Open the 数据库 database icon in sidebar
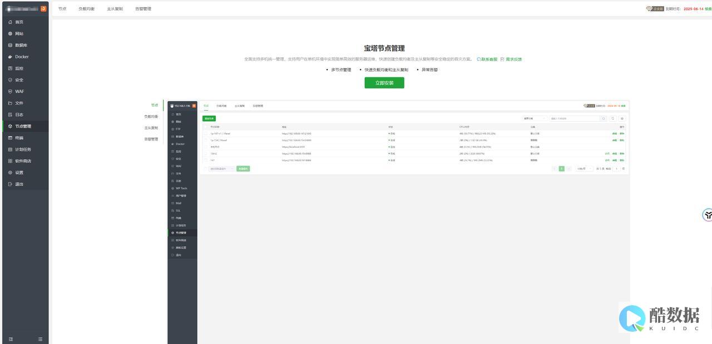This screenshot has height=344, width=712. coord(10,45)
